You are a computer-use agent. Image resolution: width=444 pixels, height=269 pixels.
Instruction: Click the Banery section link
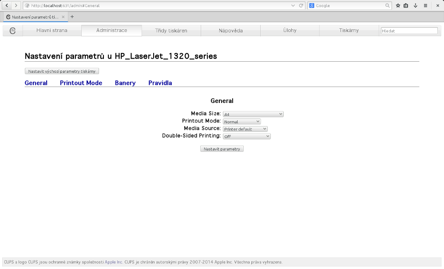(125, 83)
